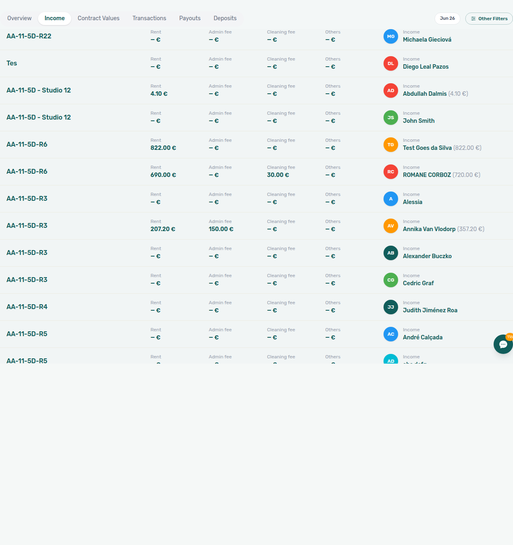Click the André Calçada tenant name
The height and width of the screenshot is (545, 513).
pos(423,337)
